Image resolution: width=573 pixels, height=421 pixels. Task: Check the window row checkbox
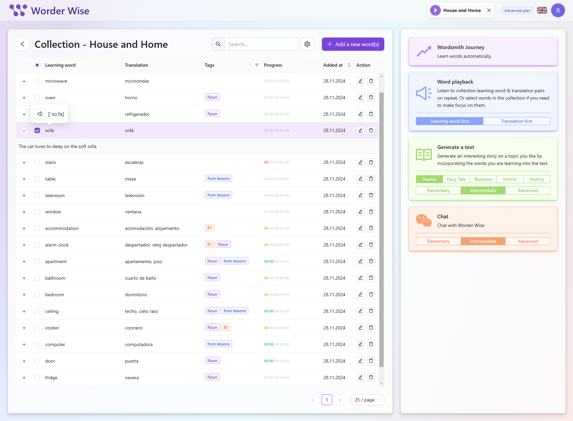(x=37, y=212)
